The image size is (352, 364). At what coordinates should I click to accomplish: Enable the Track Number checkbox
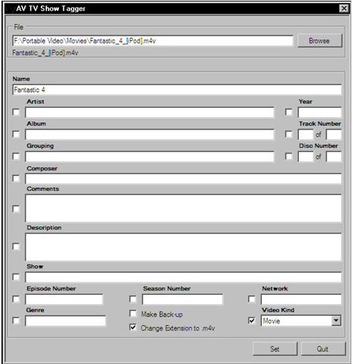pyautogui.click(x=289, y=134)
